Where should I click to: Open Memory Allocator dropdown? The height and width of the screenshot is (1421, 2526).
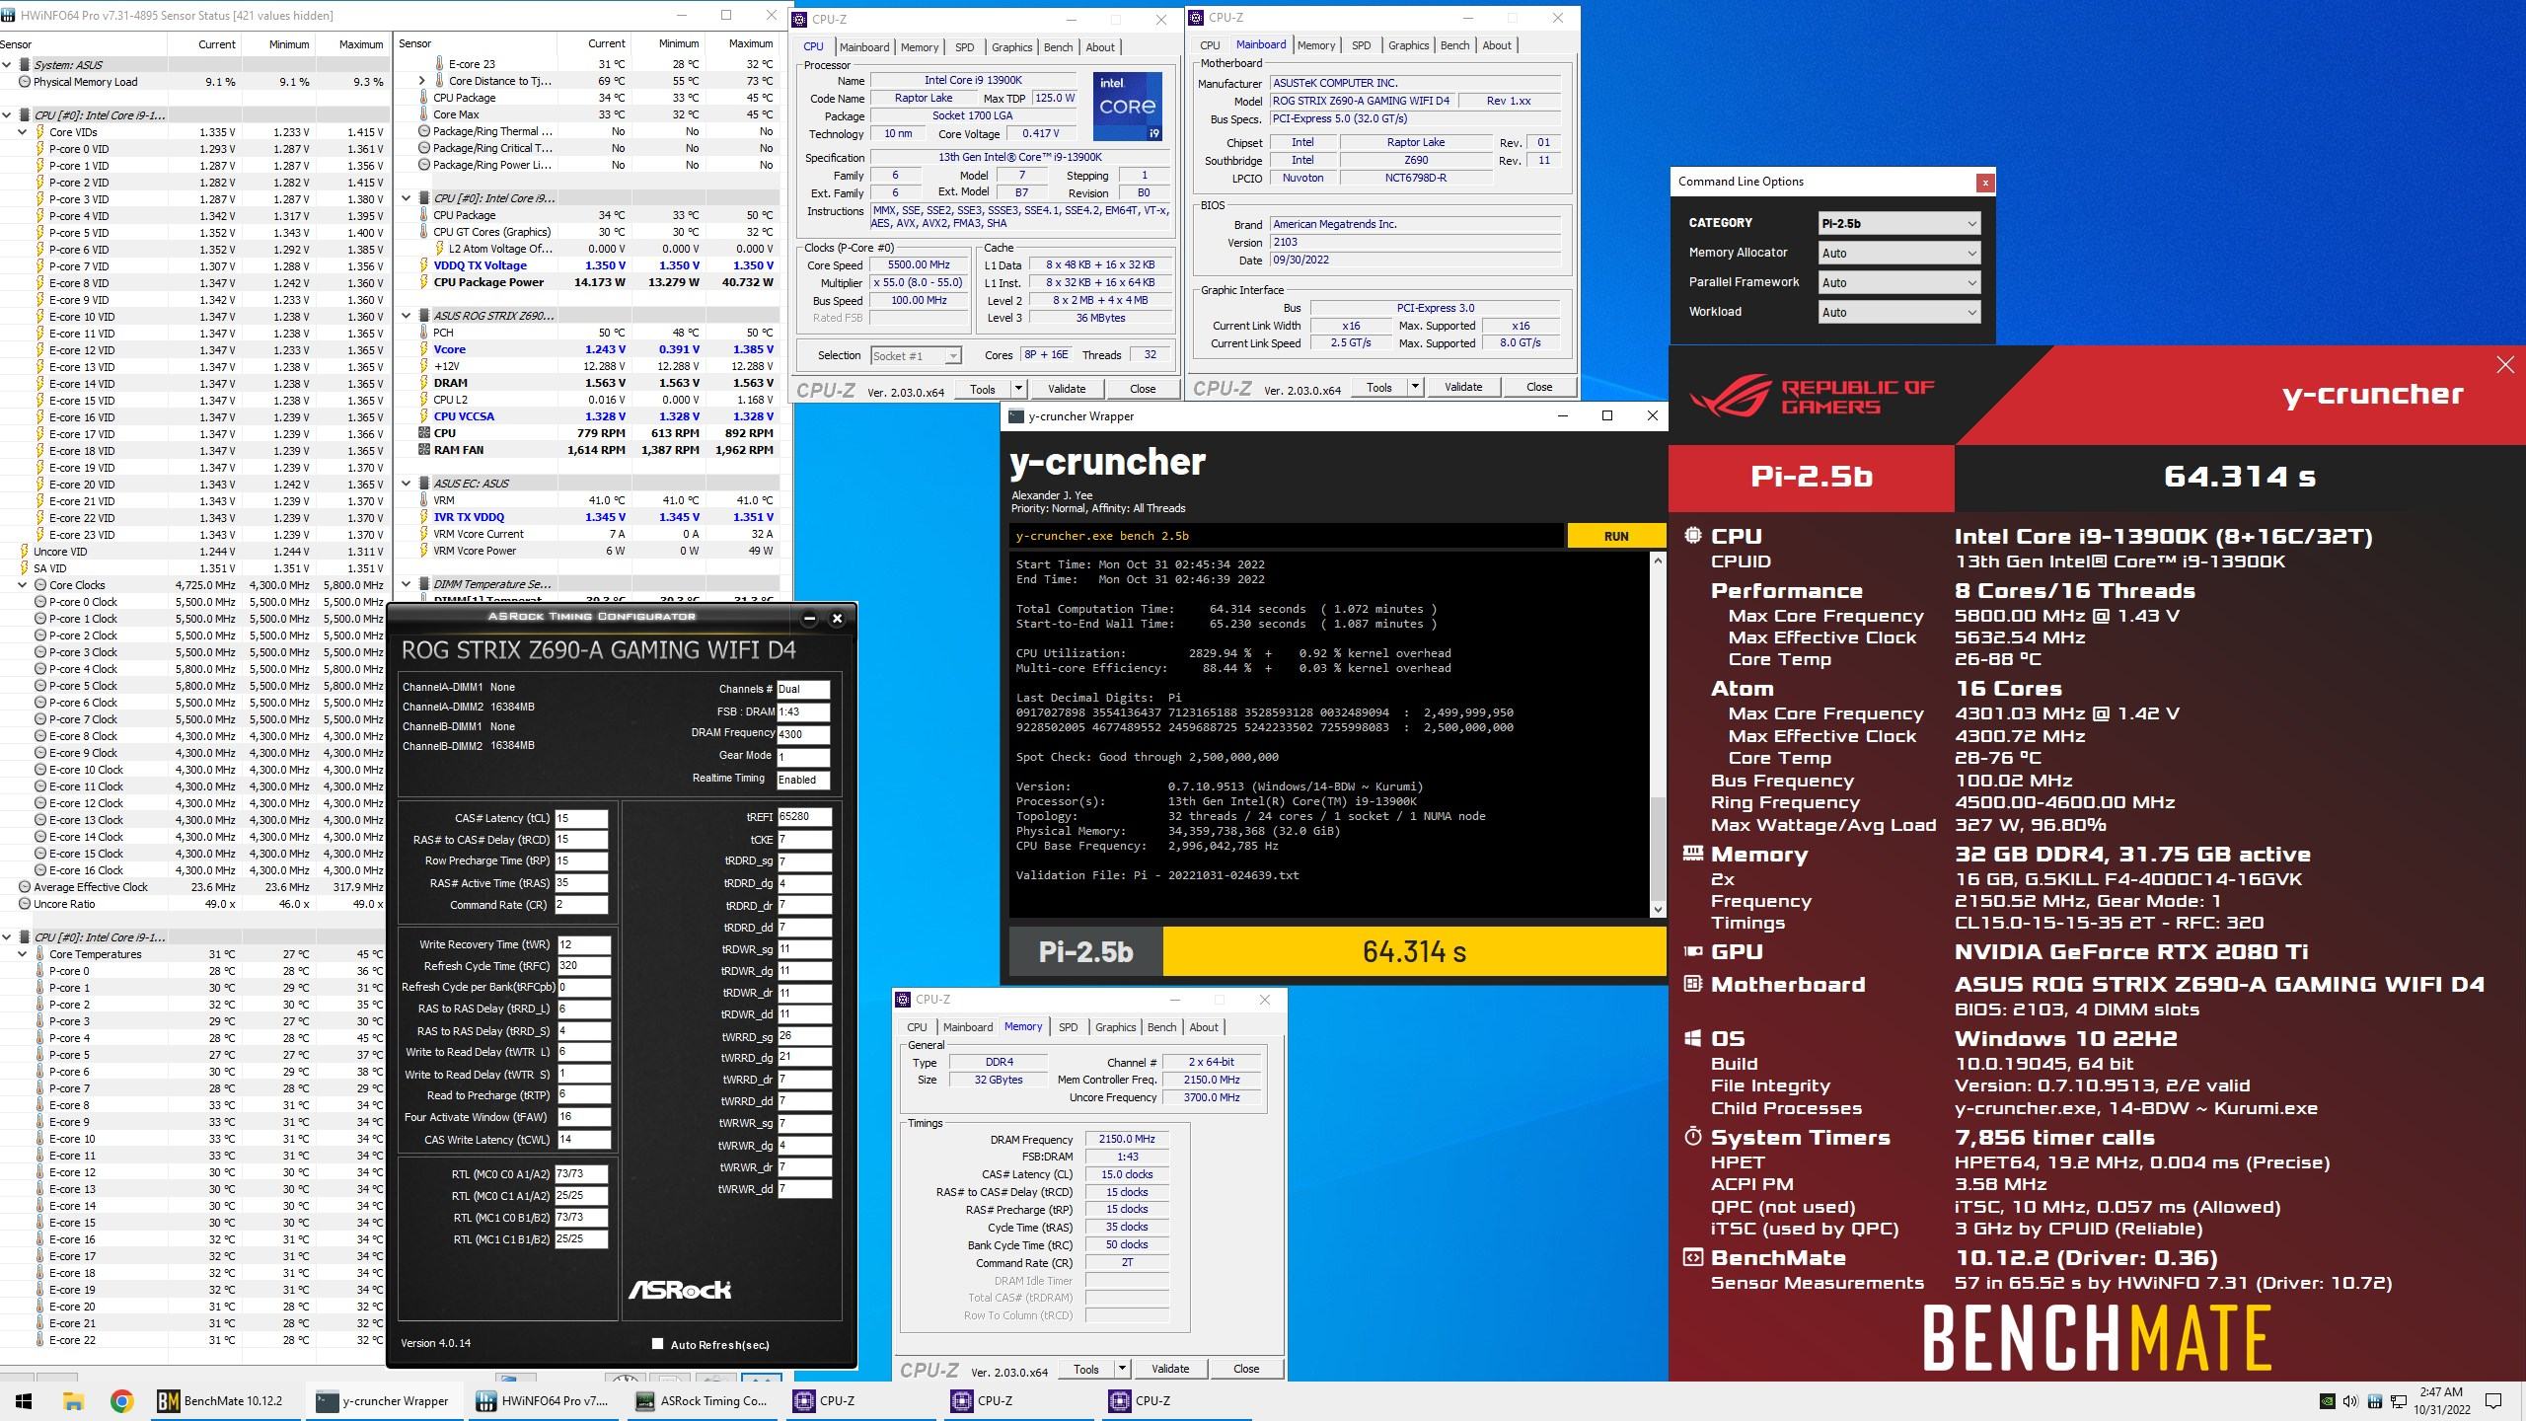(x=1899, y=254)
